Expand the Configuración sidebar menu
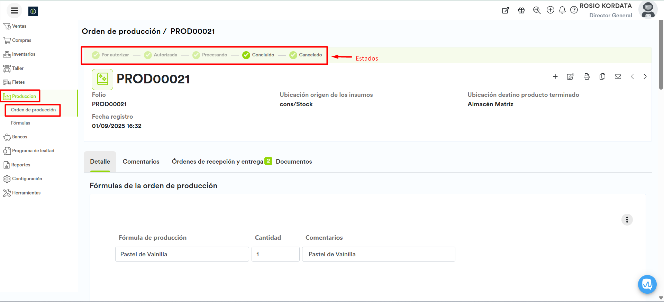This screenshot has height=302, width=664. [27, 179]
